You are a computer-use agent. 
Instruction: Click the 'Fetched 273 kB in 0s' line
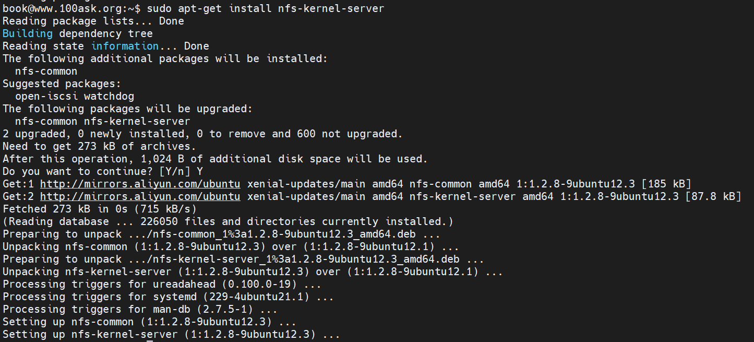100,209
